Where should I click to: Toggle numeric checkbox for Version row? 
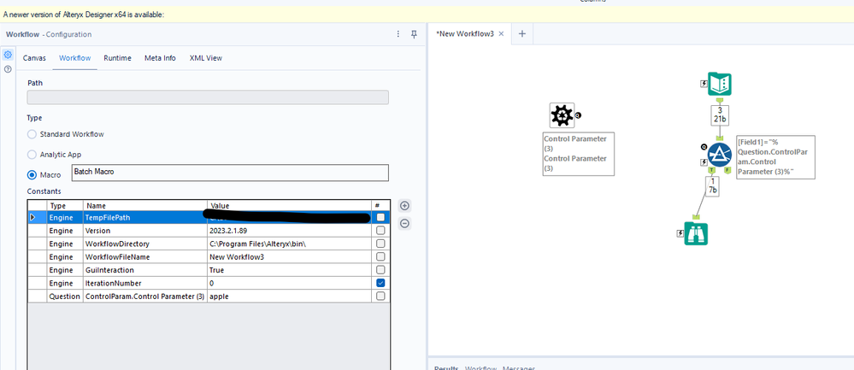pyautogui.click(x=380, y=231)
